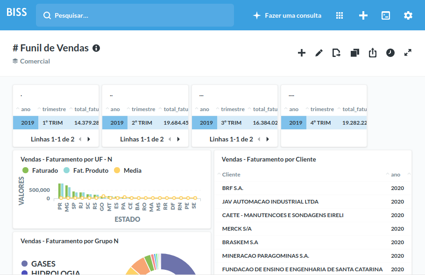425x275 pixels.
Task: Click the Fazer uma consulta button
Action: click(287, 15)
